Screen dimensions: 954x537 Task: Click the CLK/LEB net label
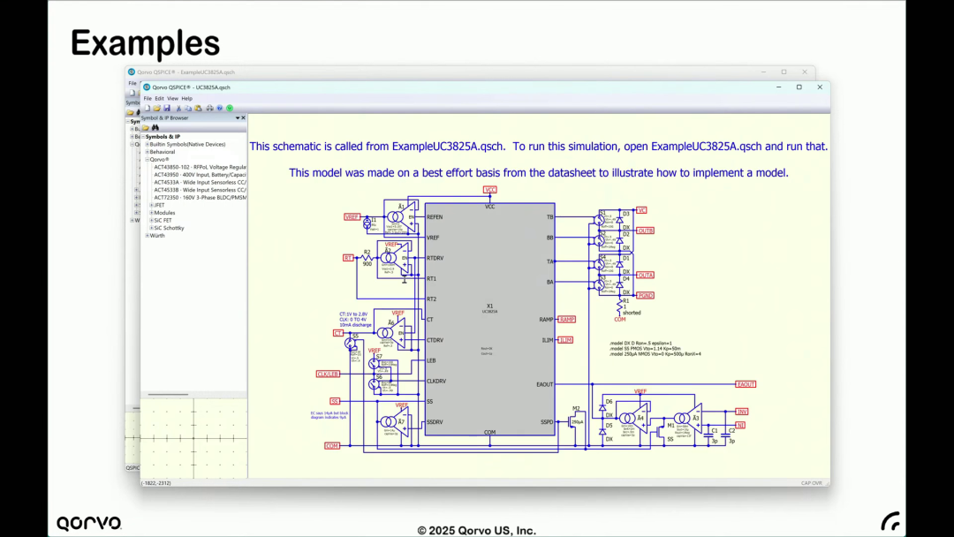328,374
